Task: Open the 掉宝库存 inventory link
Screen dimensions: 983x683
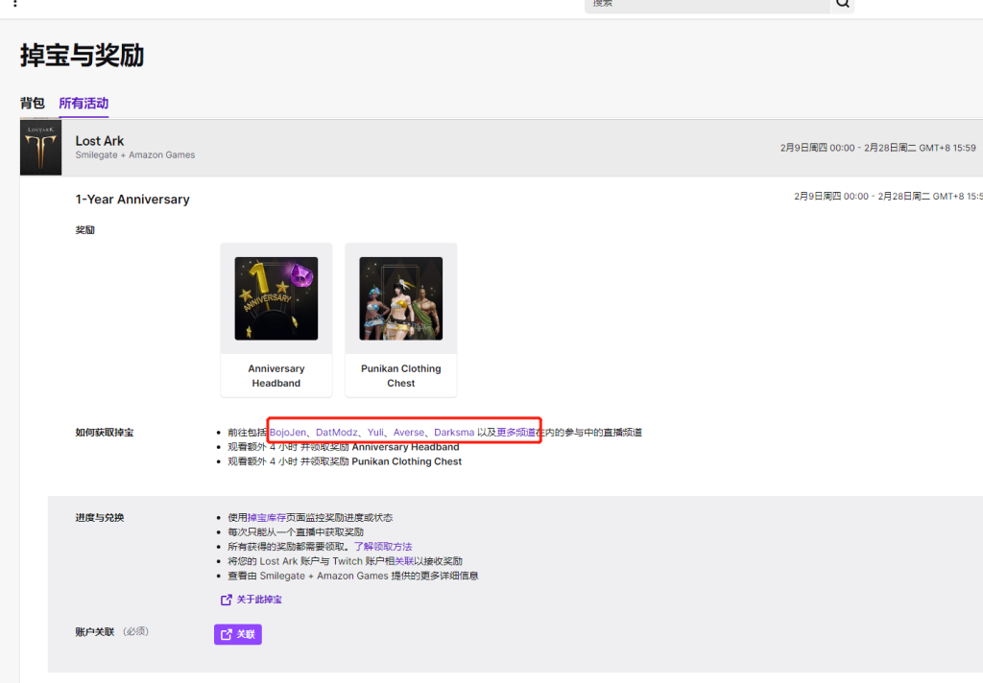Action: 267,518
